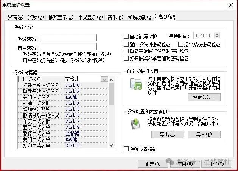Select the 高级(A) tab
Screen dimensions: 238x171
click(x=165, y=17)
